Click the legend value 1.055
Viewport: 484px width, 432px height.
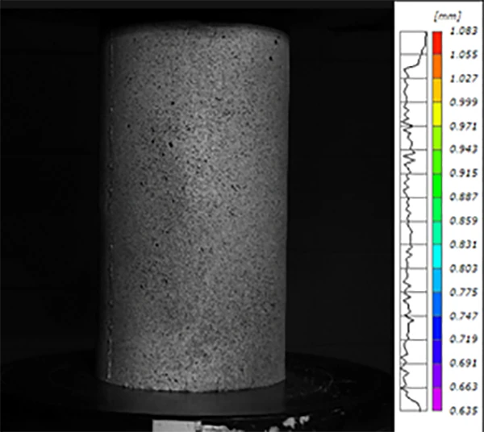[464, 55]
